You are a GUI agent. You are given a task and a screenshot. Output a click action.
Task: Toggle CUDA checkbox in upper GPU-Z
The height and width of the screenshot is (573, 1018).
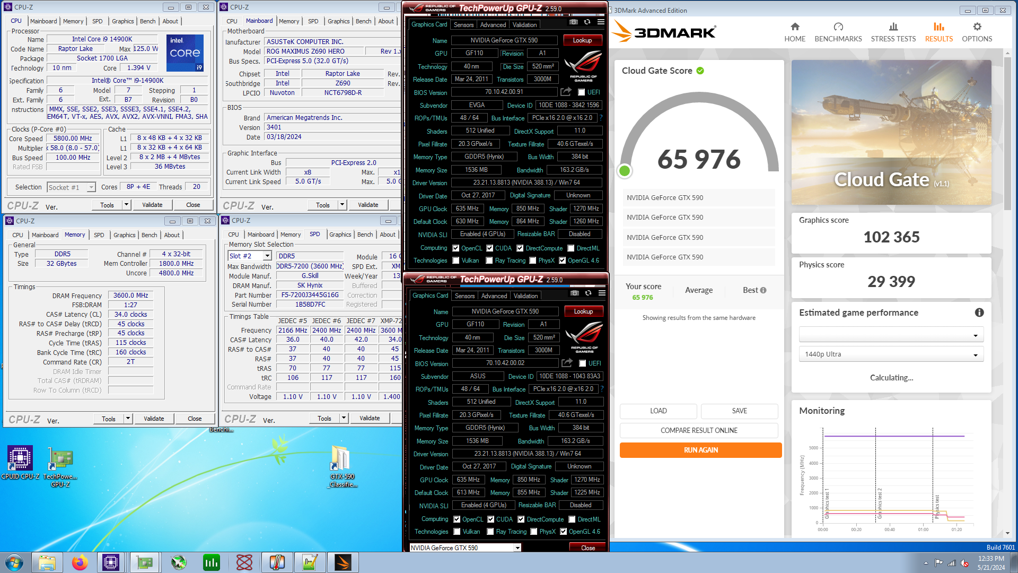click(490, 248)
